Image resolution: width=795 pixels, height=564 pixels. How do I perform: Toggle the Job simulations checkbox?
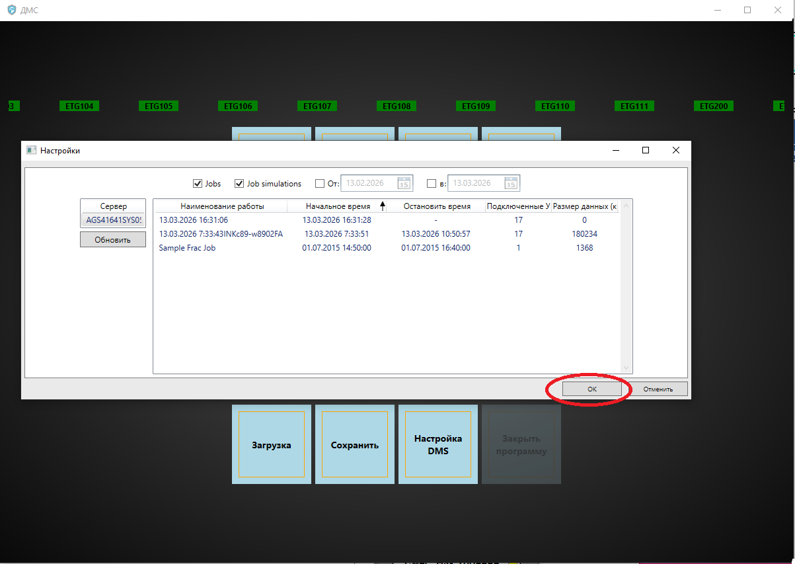coord(239,184)
